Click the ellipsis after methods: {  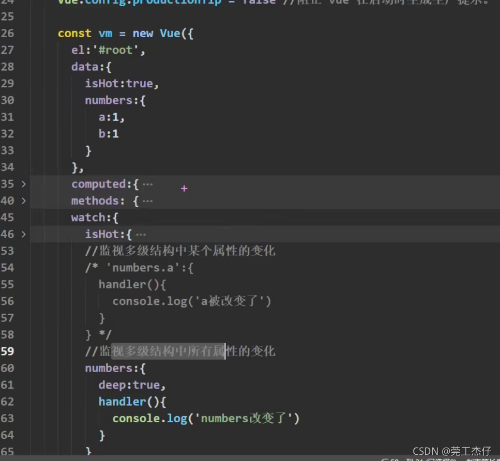click(x=147, y=201)
